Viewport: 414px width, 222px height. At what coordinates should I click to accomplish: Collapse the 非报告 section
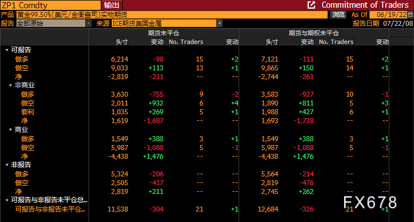7,165
